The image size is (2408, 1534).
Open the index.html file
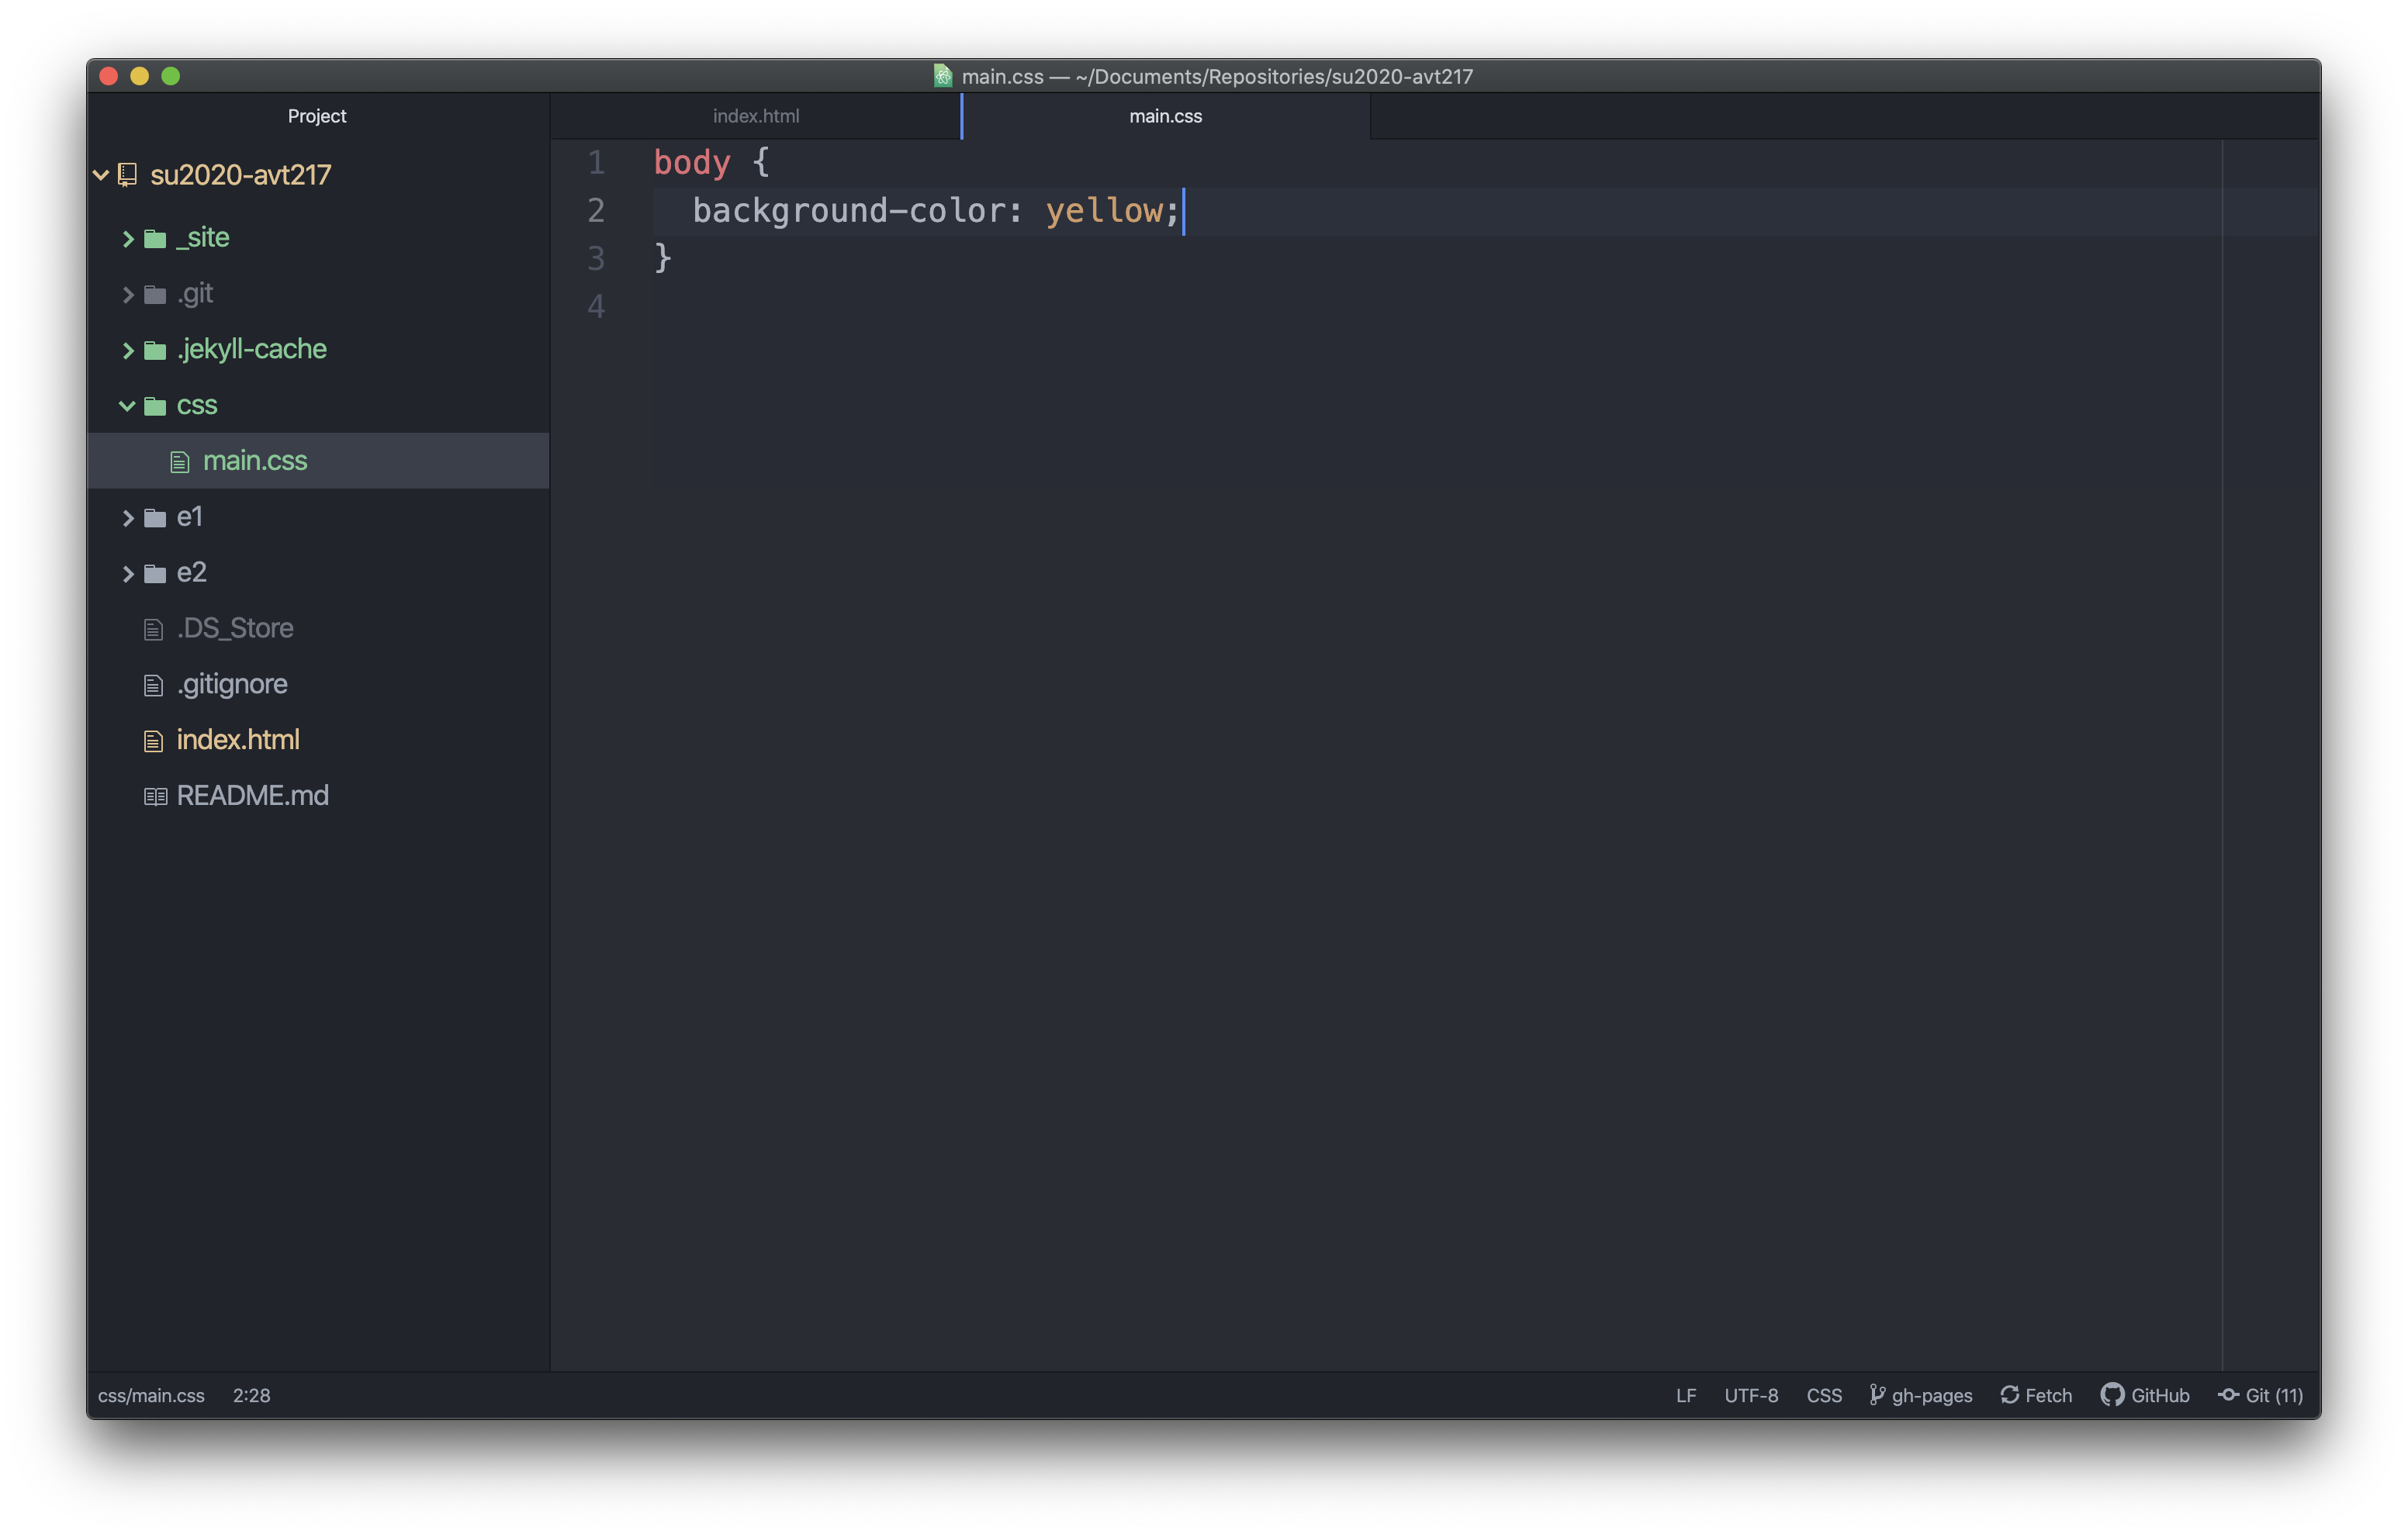[x=235, y=738]
